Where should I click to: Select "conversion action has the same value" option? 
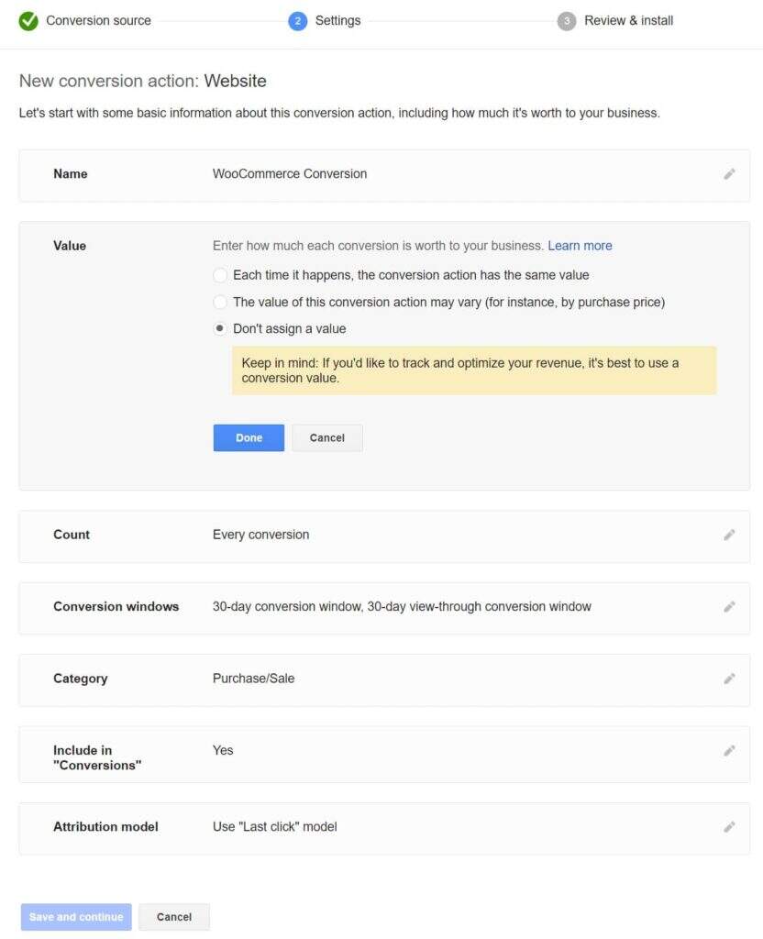[220, 275]
